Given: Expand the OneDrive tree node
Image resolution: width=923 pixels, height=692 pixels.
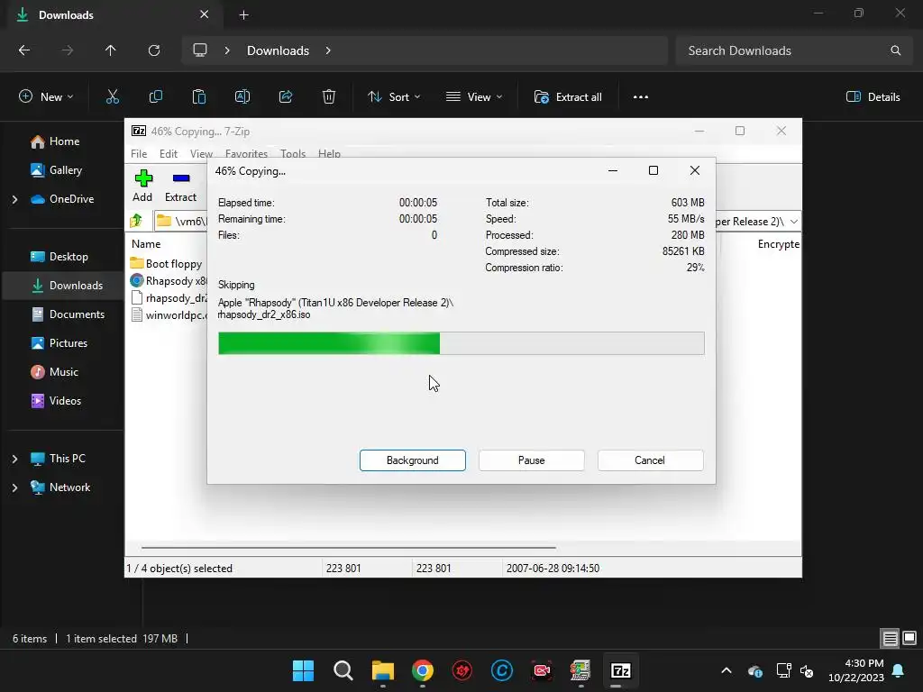Looking at the screenshot, I should coord(14,199).
